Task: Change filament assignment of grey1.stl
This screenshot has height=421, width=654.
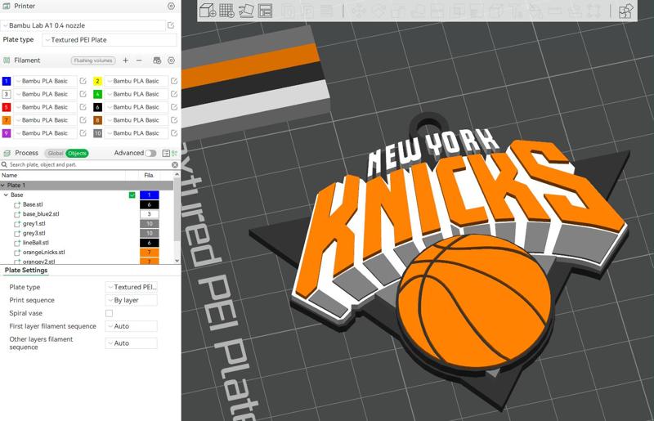Action: pos(150,224)
